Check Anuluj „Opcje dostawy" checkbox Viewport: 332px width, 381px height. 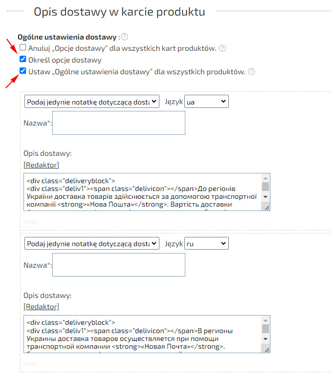pyautogui.click(x=23, y=48)
